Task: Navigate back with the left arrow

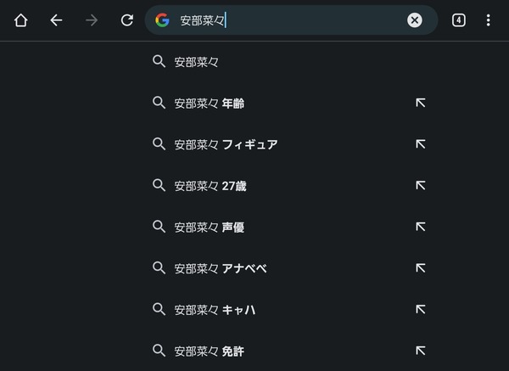Action: coord(56,20)
